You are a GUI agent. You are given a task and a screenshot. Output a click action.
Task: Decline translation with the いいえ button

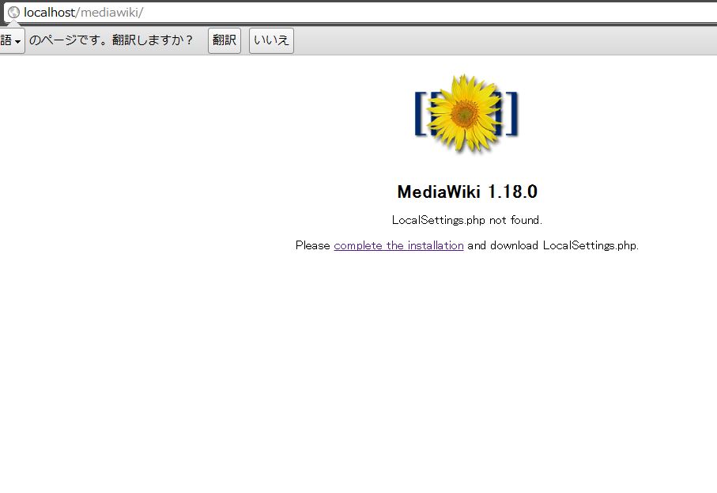click(x=271, y=40)
